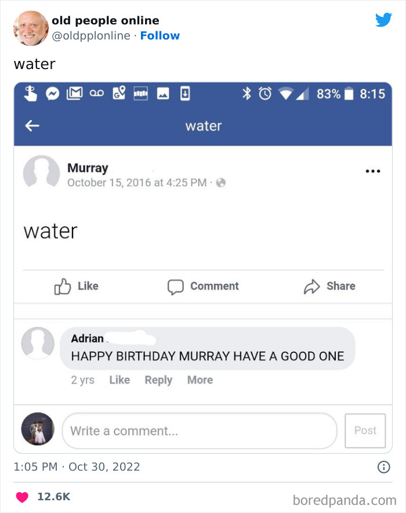The height and width of the screenshot is (513, 406).
Task: Open the three-dot options menu on Murray's post
Action: coord(373,170)
